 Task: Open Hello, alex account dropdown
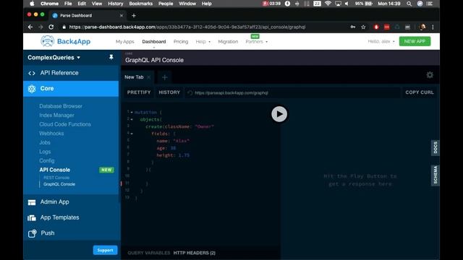pos(381,41)
